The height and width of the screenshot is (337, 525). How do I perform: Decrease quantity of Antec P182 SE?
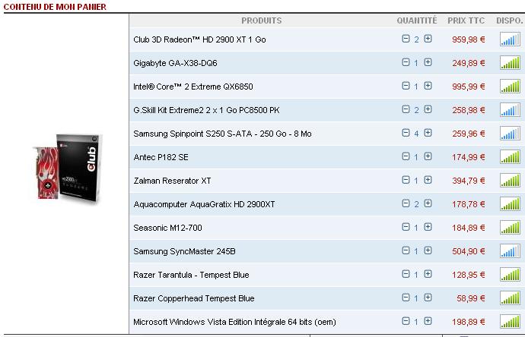pos(406,156)
